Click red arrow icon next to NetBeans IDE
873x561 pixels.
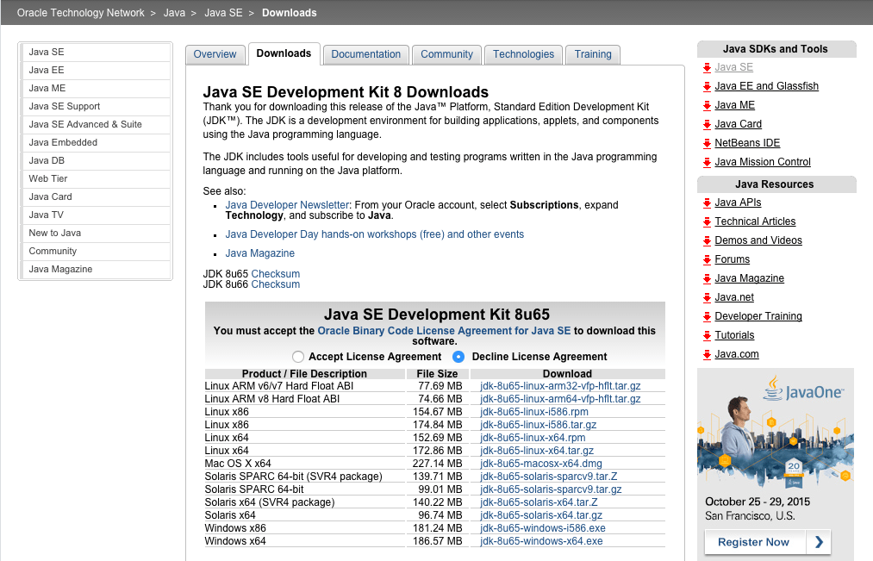click(707, 144)
